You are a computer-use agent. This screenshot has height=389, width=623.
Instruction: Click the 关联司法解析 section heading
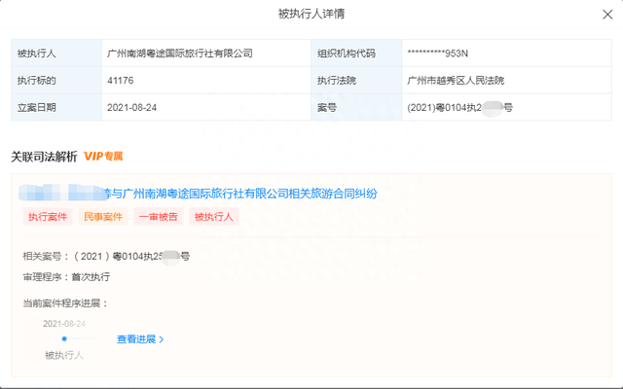click(44, 157)
